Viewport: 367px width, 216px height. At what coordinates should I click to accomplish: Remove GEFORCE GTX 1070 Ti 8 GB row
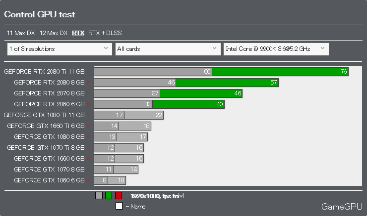click(x=88, y=148)
